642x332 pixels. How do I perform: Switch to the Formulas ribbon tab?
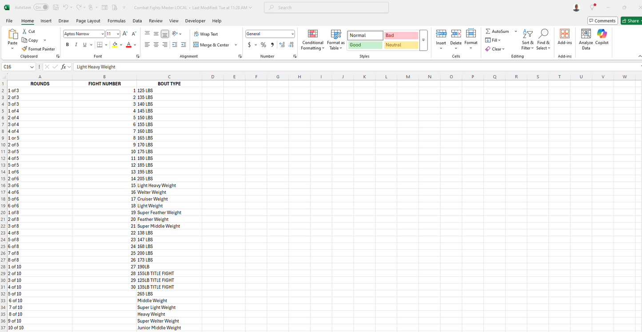coord(116,20)
